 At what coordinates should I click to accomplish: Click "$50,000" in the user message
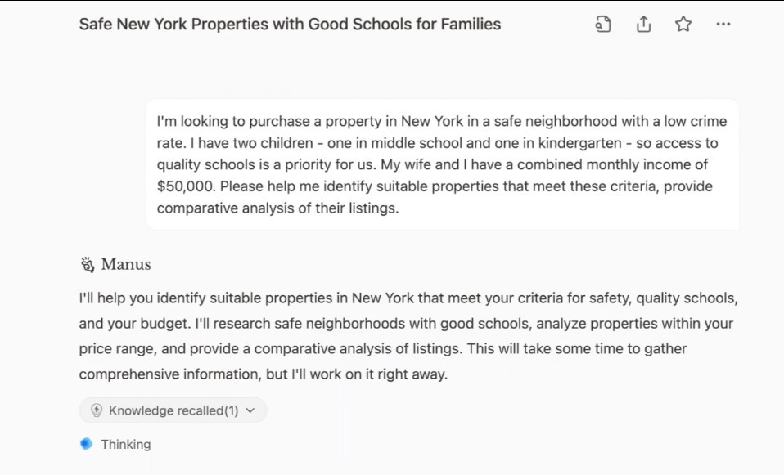(186, 186)
